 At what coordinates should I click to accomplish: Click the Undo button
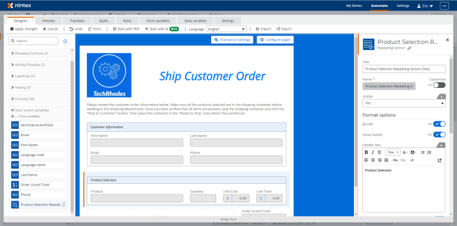point(76,29)
